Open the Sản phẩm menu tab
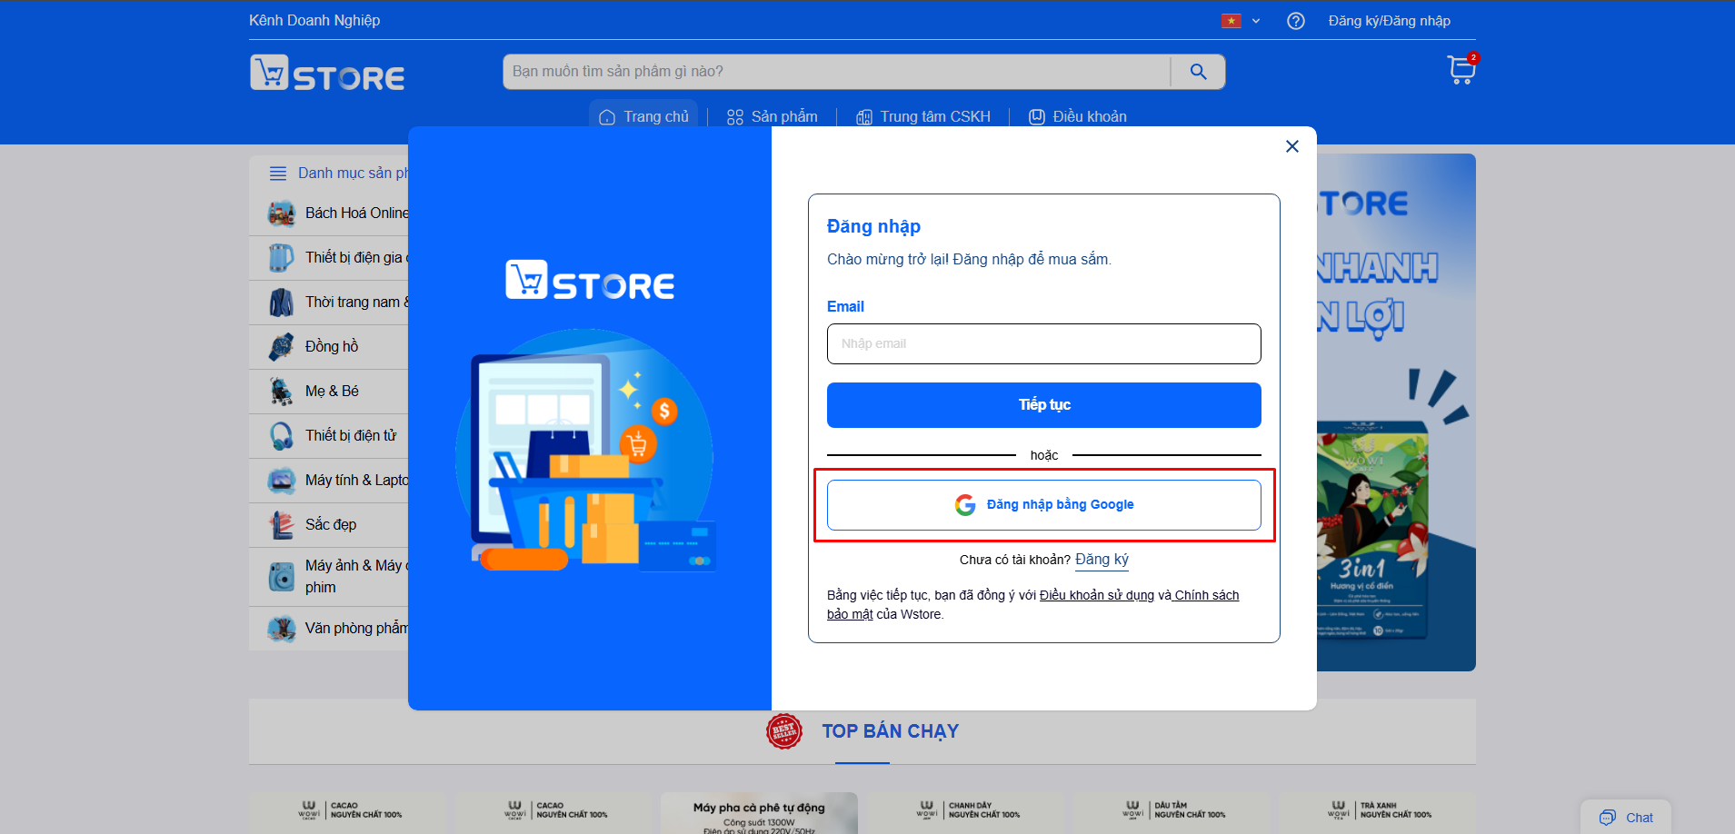 pos(773,116)
